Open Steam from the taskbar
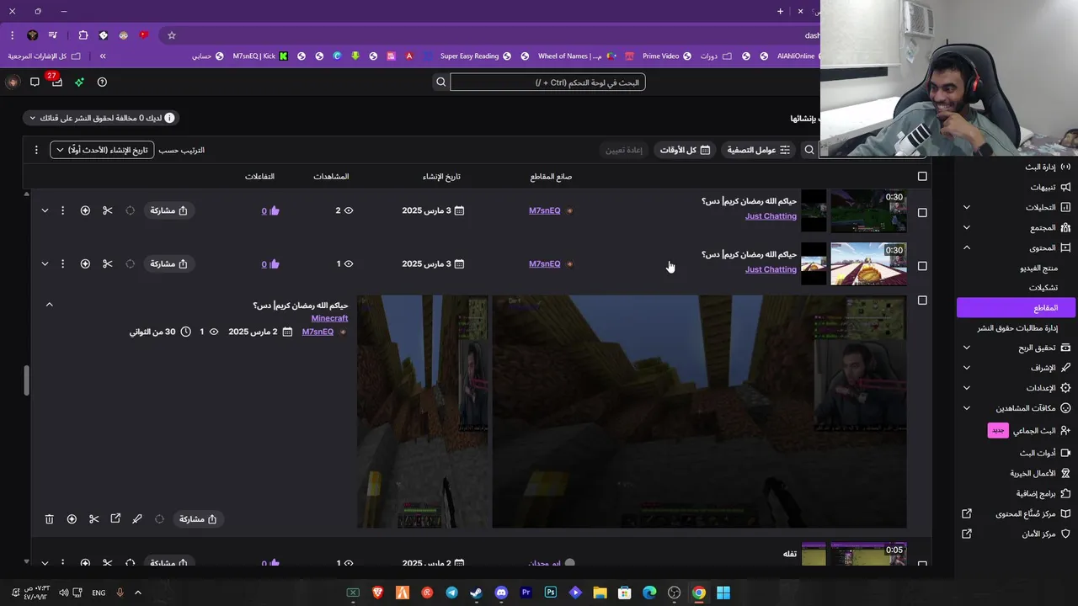Viewport: 1078px width, 606px height. [477, 593]
